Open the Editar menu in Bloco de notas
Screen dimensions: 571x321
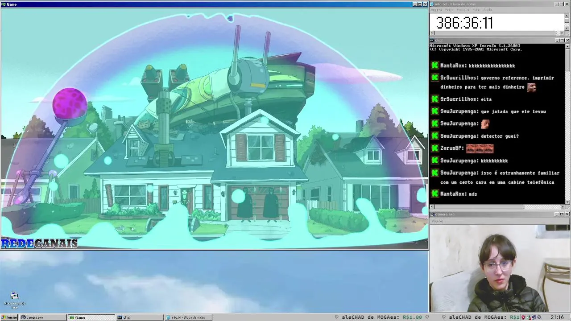pos(449,10)
